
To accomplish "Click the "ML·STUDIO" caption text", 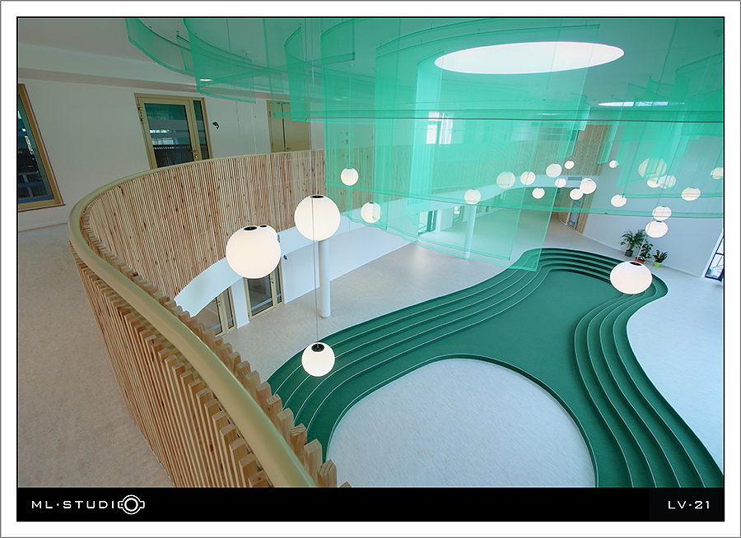I will coord(88,504).
